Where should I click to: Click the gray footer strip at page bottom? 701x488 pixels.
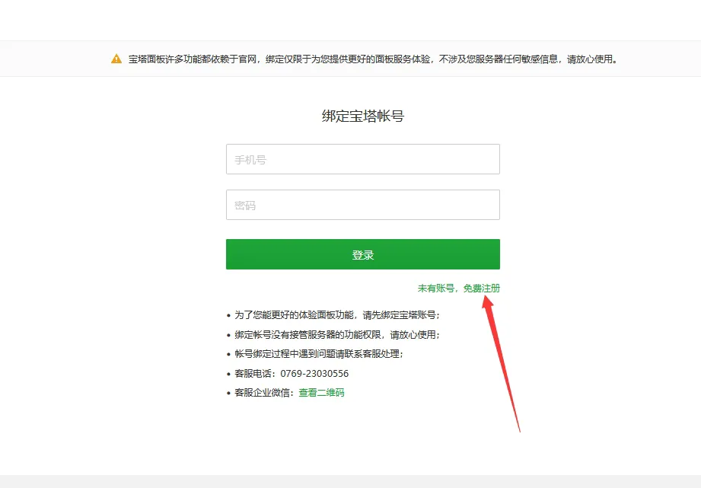pyautogui.click(x=350, y=481)
